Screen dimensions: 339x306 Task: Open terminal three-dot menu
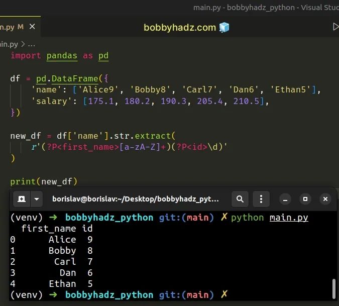[x=261, y=199]
